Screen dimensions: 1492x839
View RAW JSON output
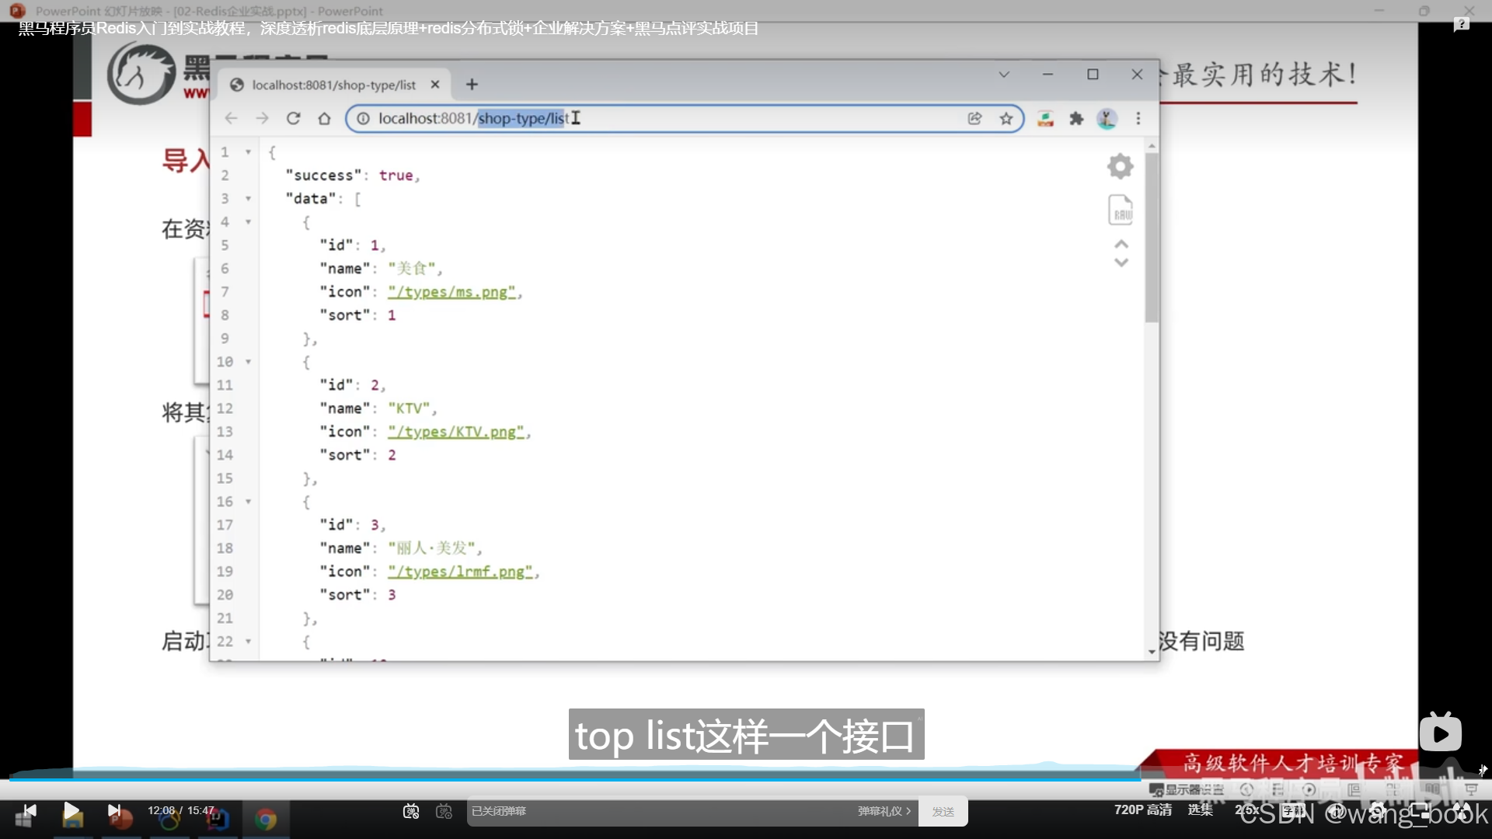pos(1120,210)
